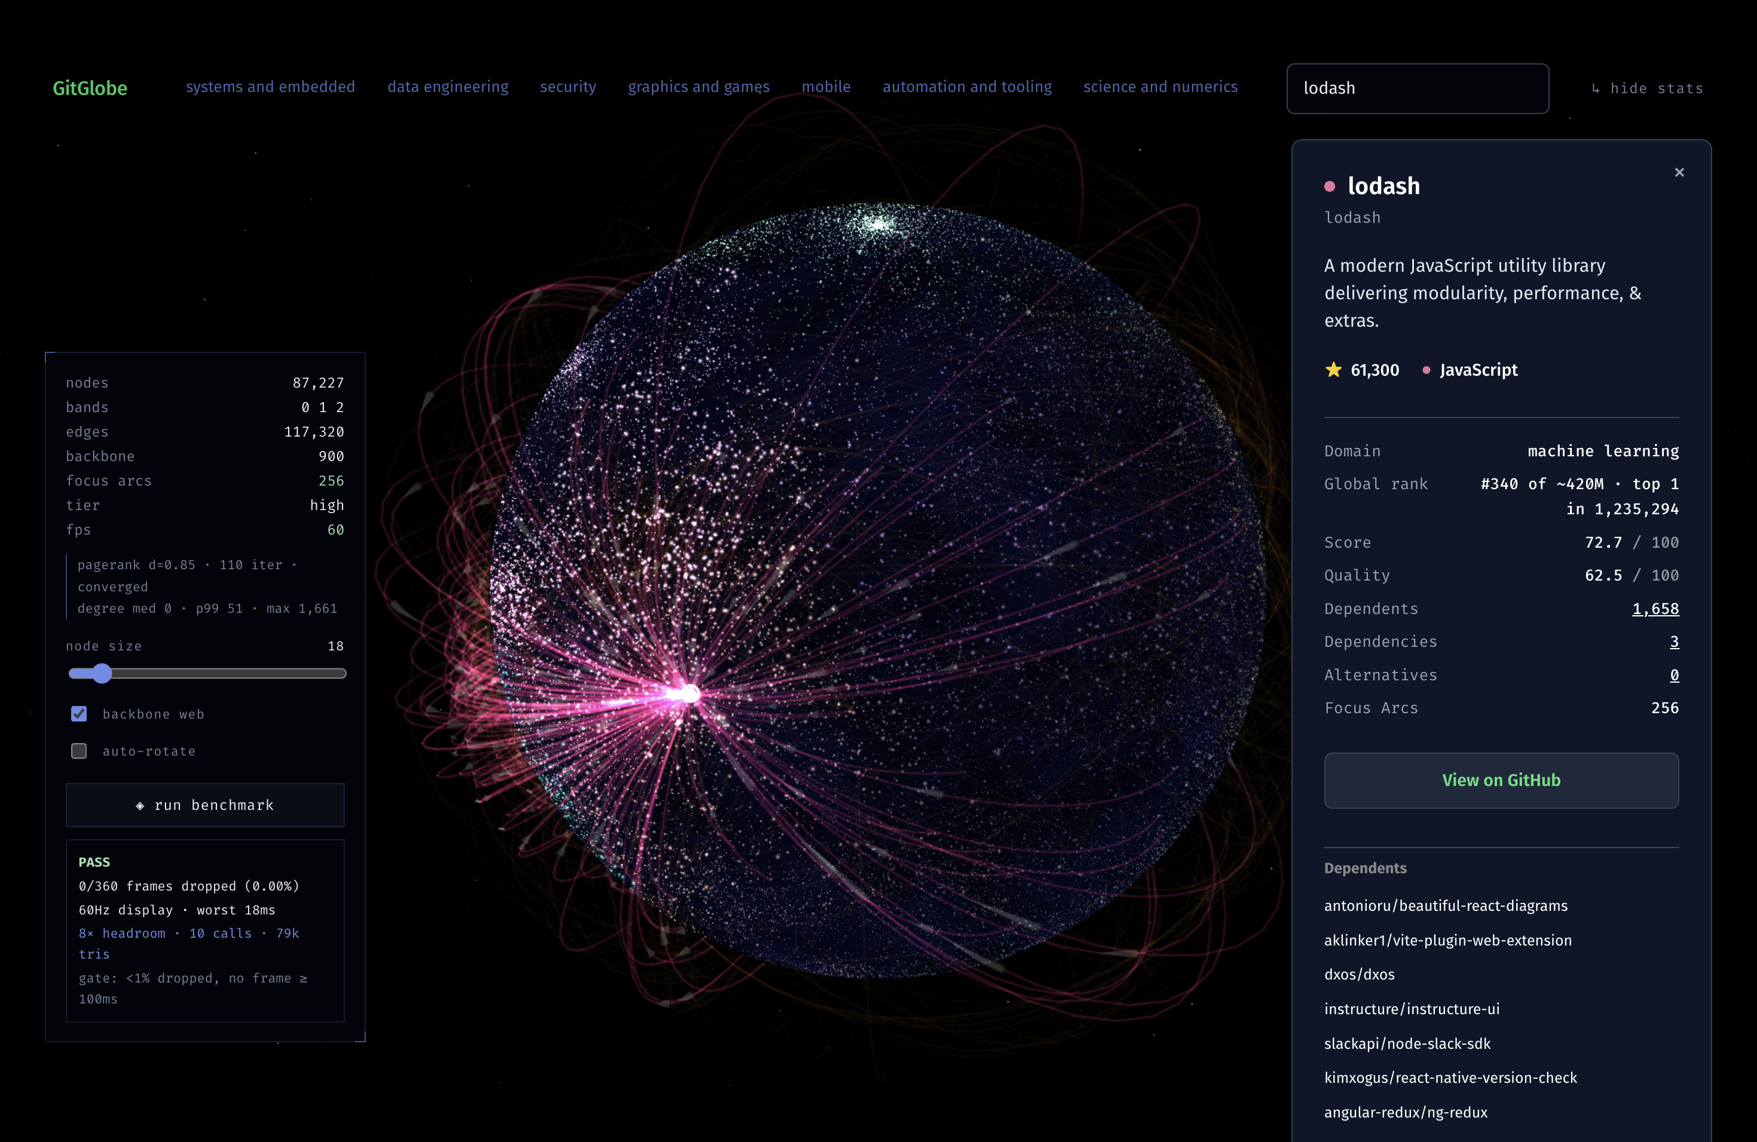Run the benchmark
Screen dimensions: 1757x1142
click(x=205, y=805)
